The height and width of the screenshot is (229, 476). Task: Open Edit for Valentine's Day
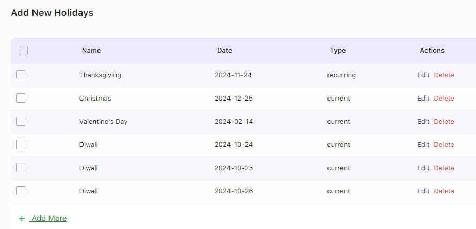[423, 122]
